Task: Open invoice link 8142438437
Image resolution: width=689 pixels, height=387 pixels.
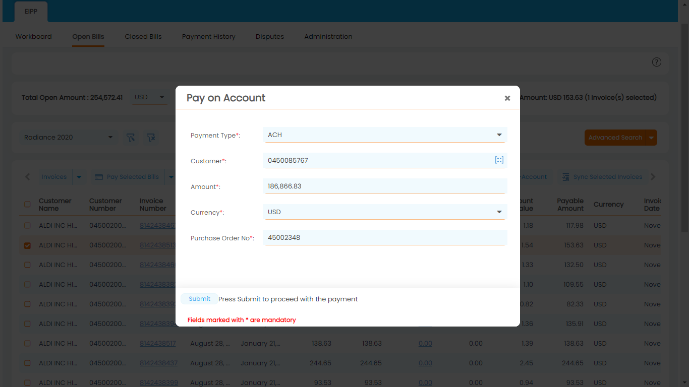Action: point(159,363)
